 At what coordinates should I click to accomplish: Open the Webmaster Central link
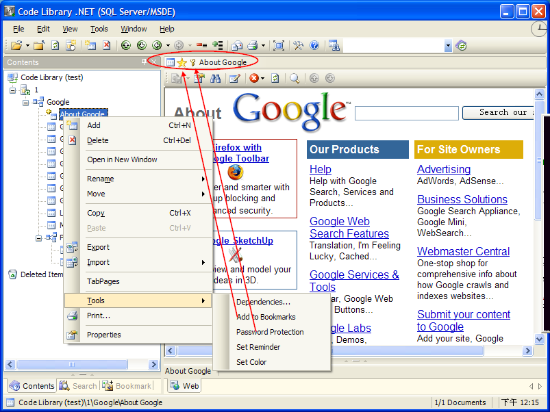(x=464, y=252)
